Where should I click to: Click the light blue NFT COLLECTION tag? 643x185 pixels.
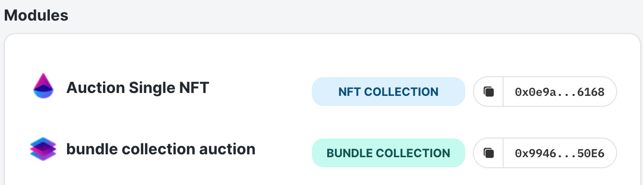(389, 91)
